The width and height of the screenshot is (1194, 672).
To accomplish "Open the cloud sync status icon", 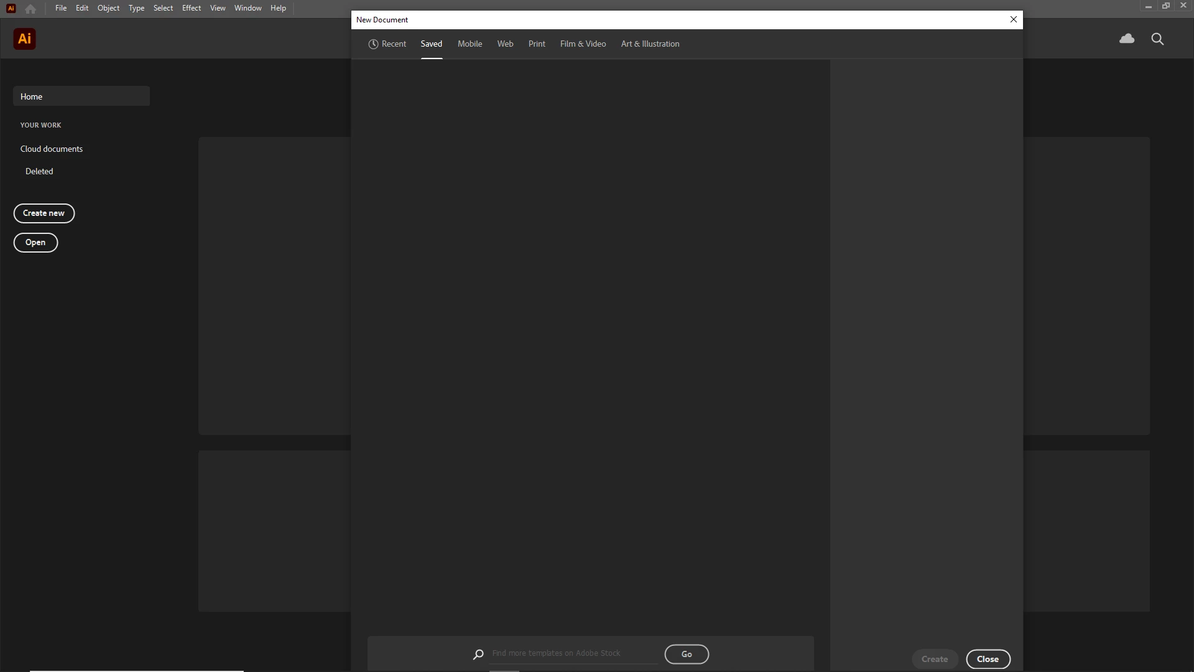I will tap(1126, 39).
